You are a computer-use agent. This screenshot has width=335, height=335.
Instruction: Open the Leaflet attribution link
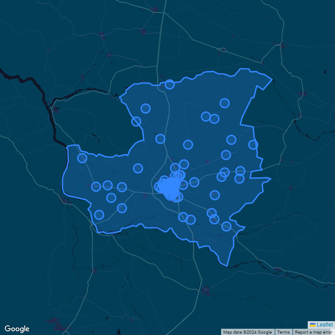tap(325, 325)
